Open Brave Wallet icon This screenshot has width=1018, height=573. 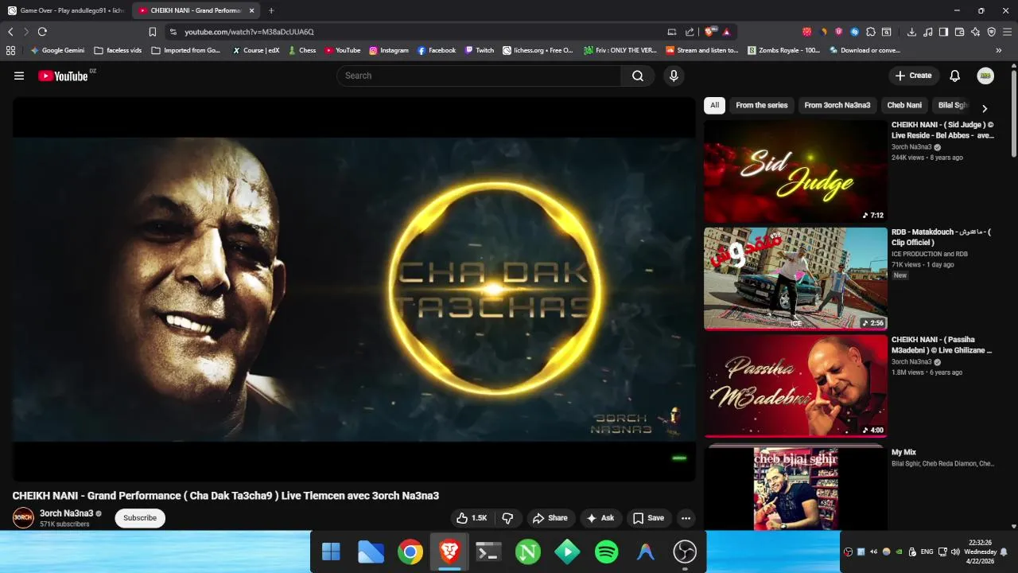coord(959,32)
